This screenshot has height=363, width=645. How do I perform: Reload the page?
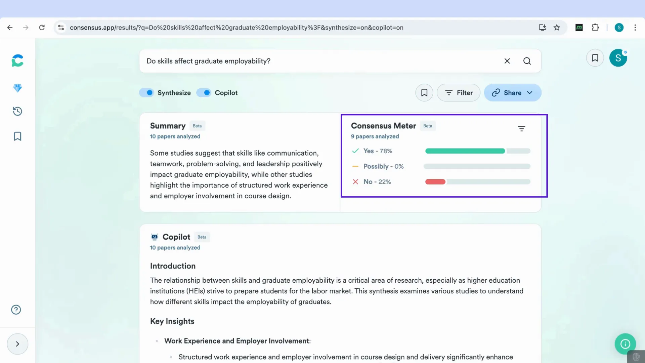coord(42,28)
